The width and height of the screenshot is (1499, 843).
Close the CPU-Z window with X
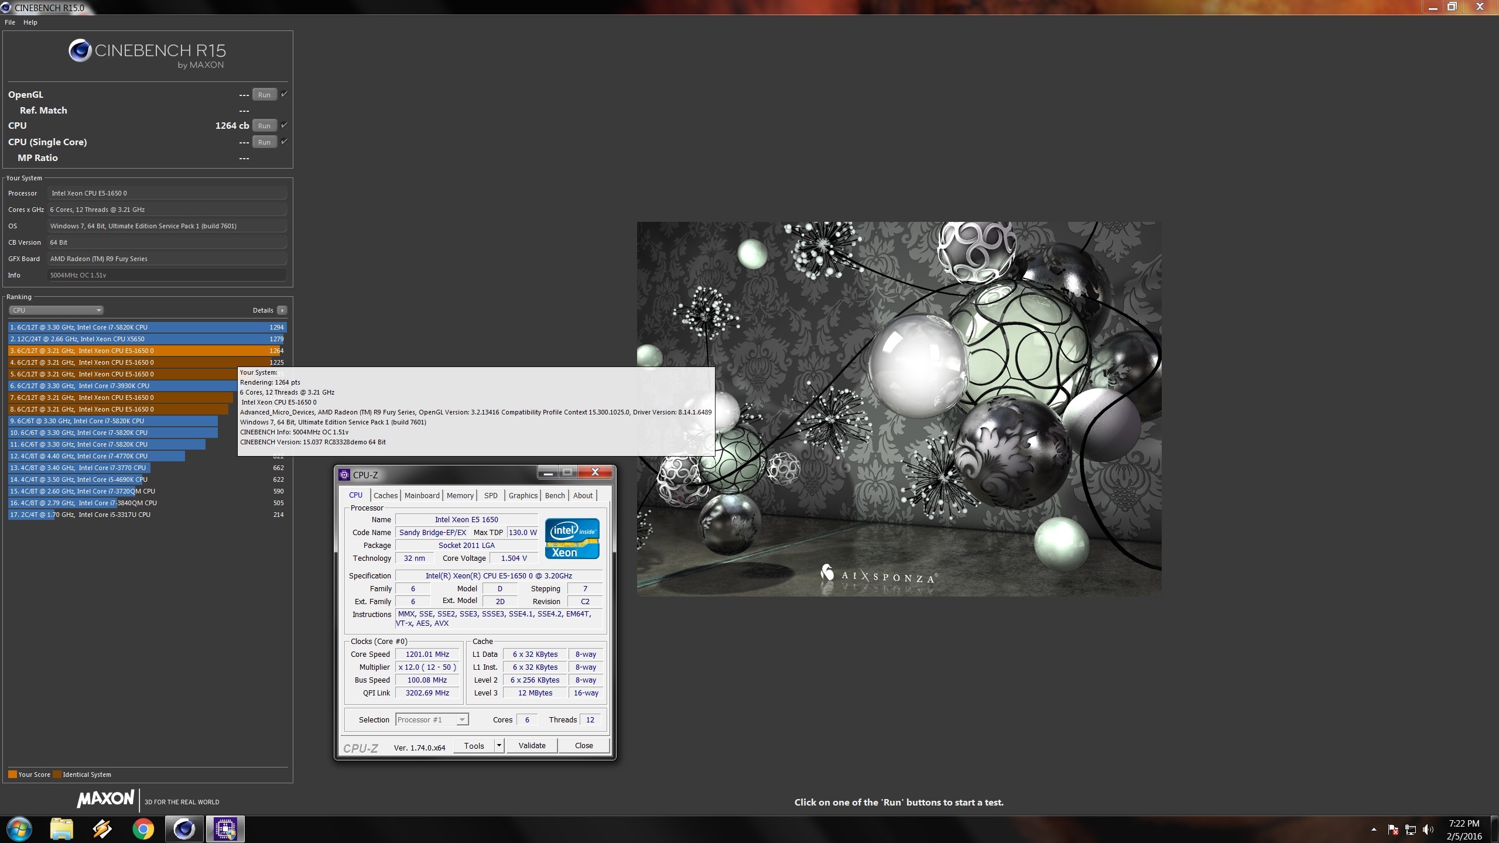coord(595,472)
